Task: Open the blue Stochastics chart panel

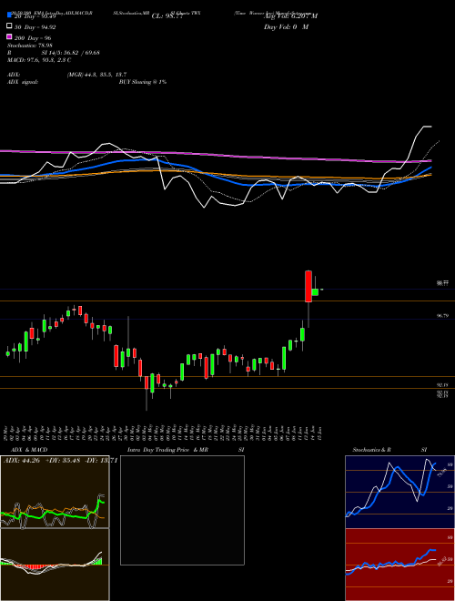Action: click(x=399, y=492)
